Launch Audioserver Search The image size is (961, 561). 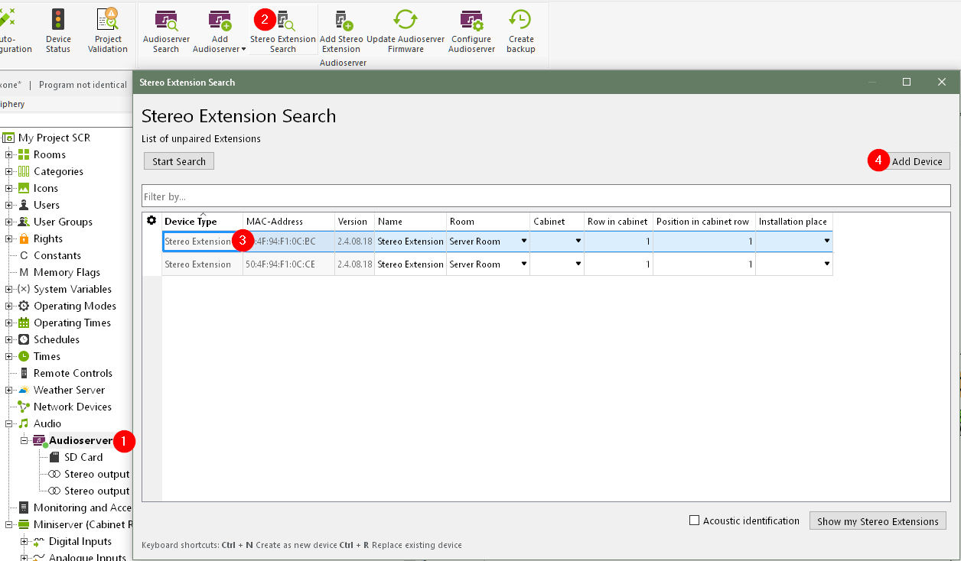[166, 31]
